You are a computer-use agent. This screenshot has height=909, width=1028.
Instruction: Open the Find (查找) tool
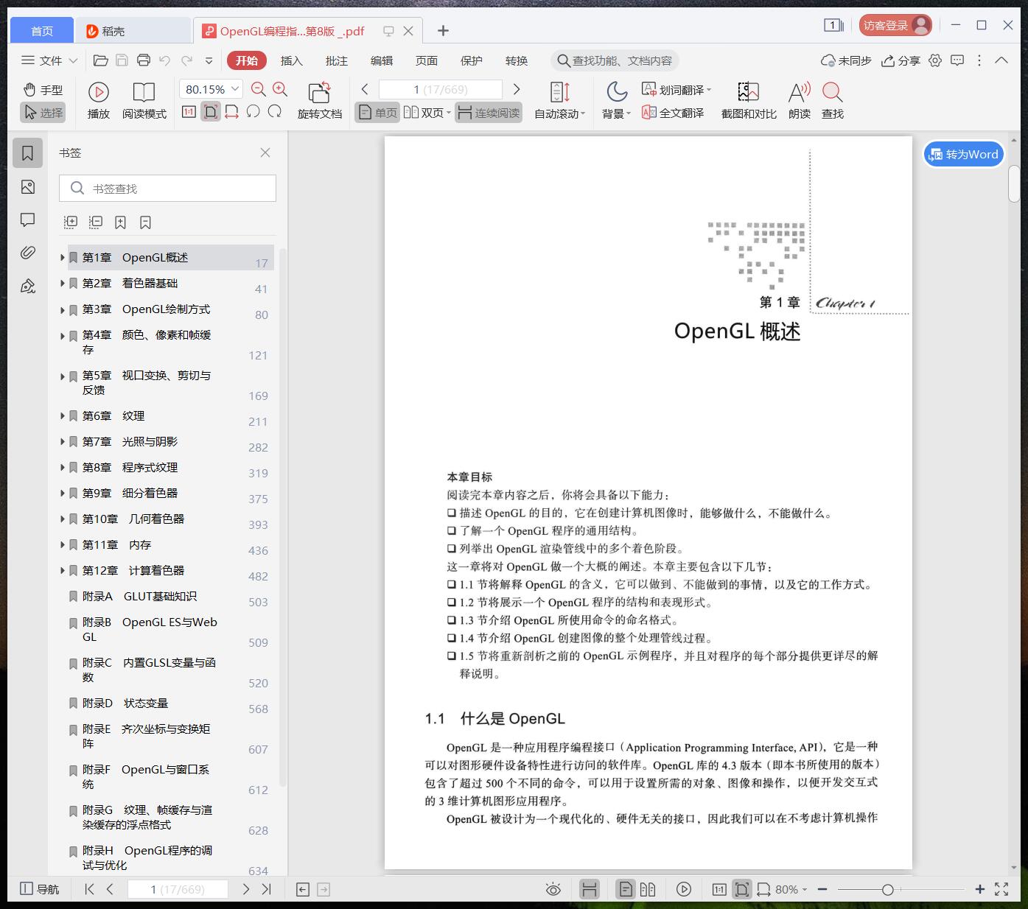(x=833, y=101)
